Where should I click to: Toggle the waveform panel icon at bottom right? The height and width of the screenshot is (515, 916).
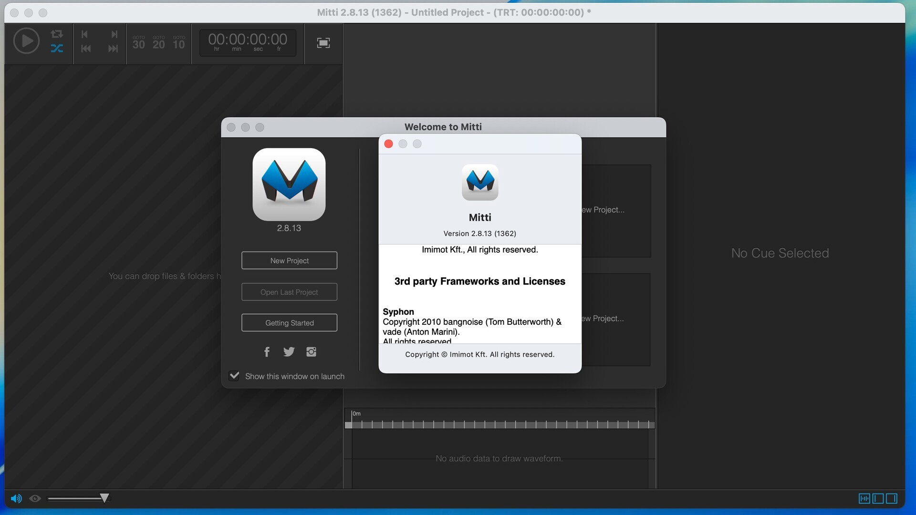click(x=864, y=499)
